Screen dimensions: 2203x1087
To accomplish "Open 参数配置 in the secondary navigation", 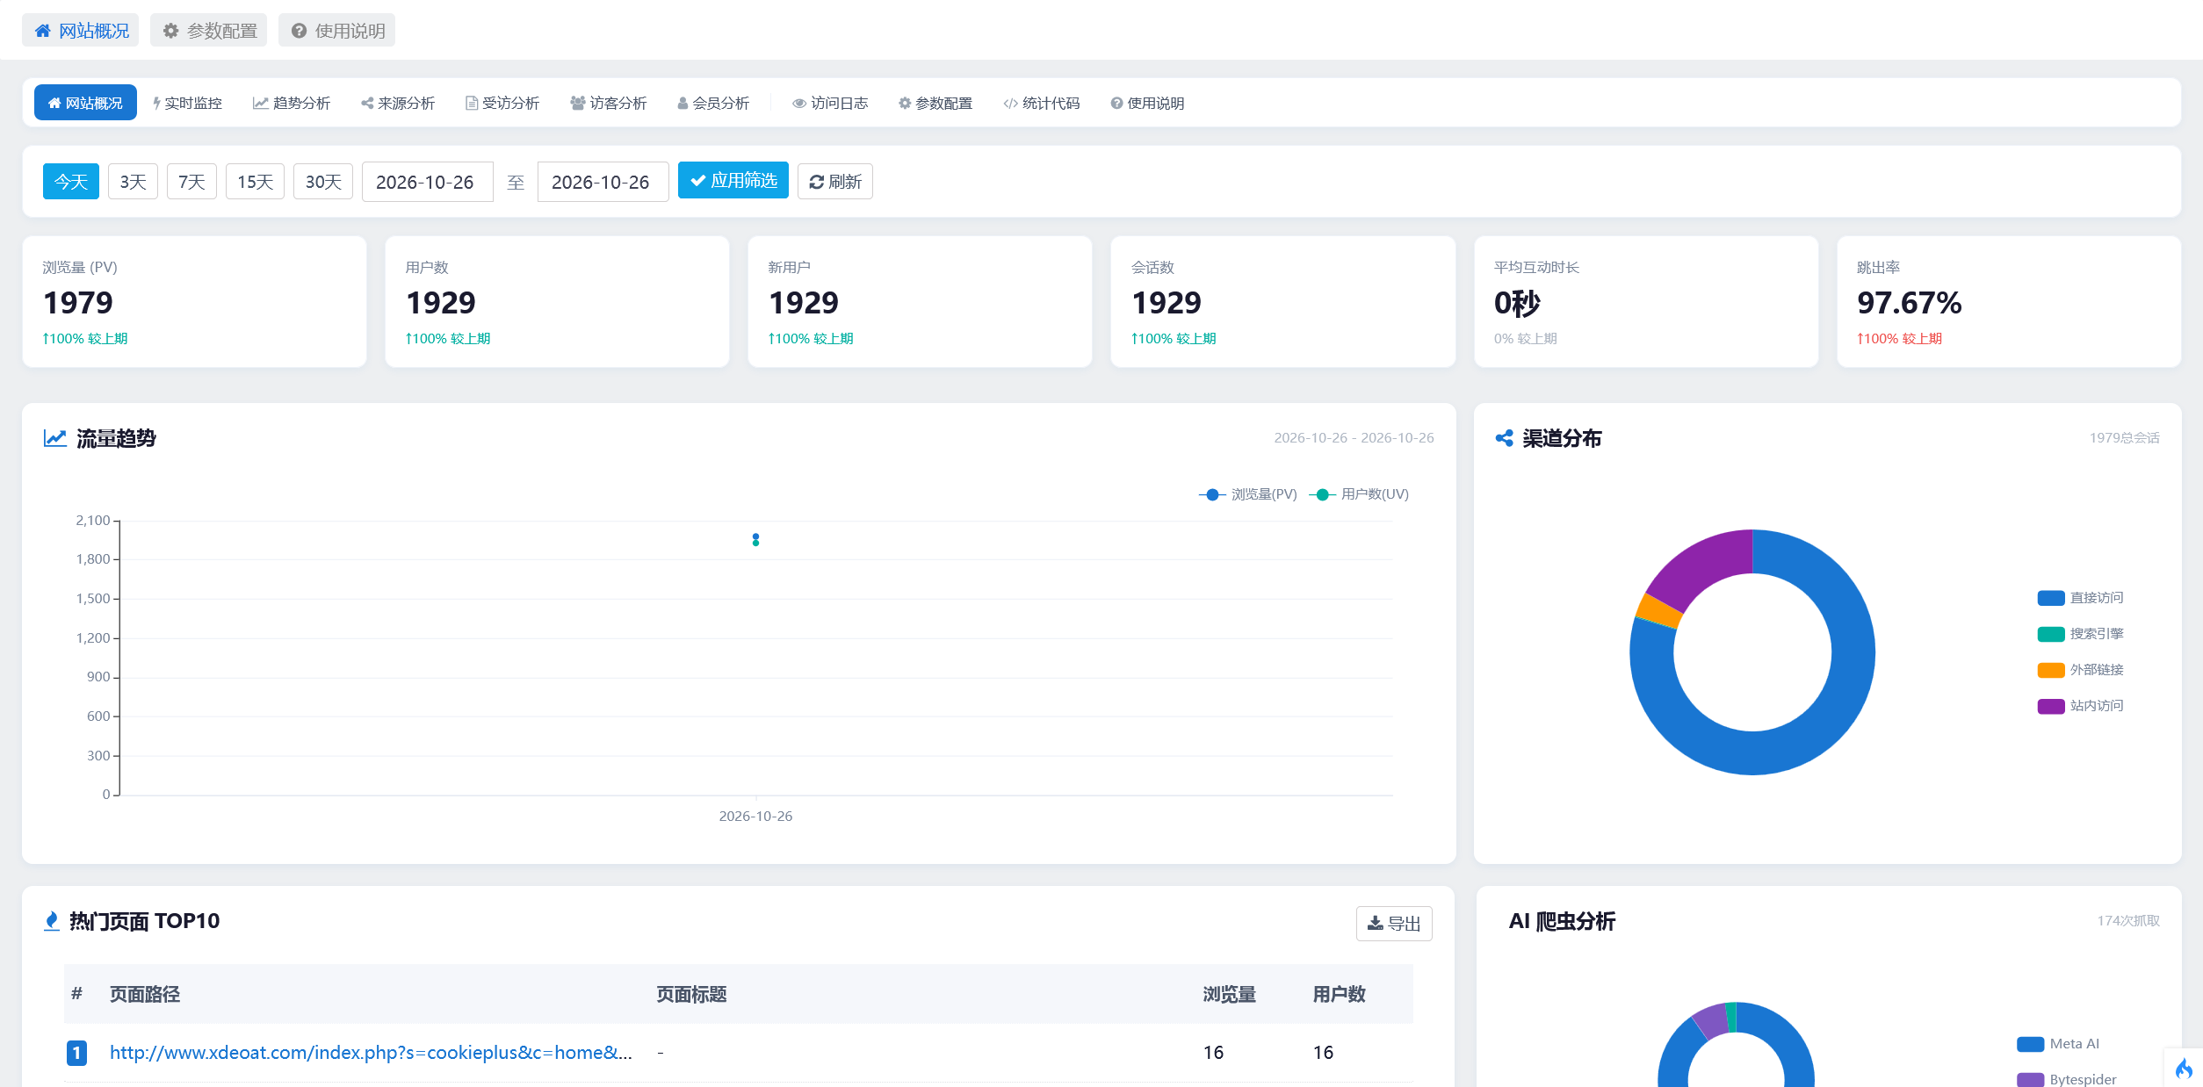I will point(935,103).
